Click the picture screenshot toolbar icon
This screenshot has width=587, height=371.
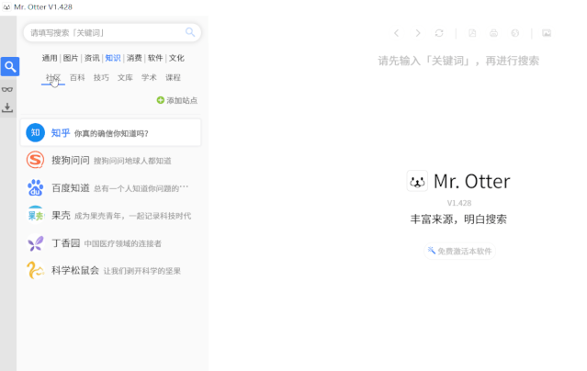[x=547, y=33]
